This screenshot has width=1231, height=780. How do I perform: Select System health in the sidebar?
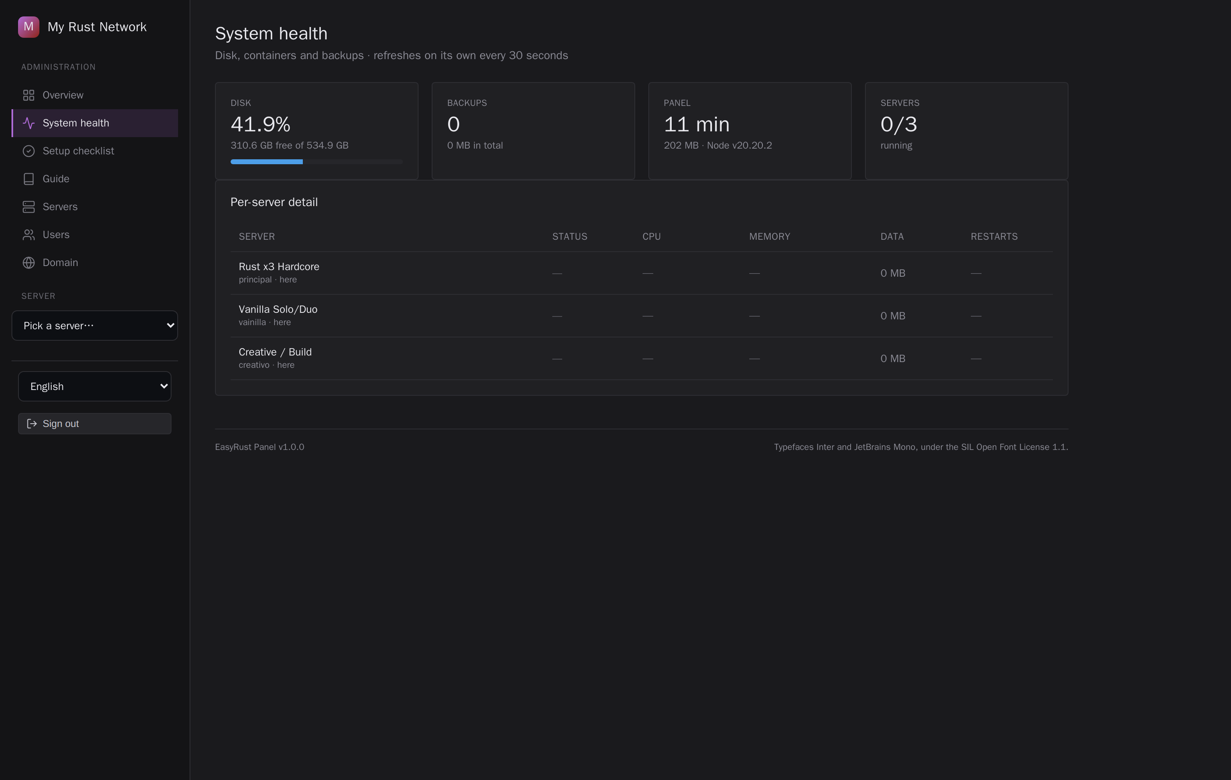coord(95,123)
